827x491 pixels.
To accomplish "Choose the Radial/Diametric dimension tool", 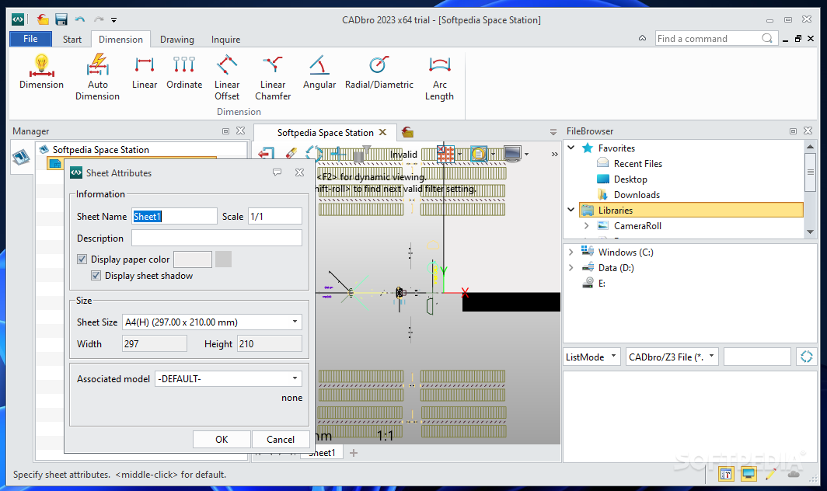I will pos(379,71).
